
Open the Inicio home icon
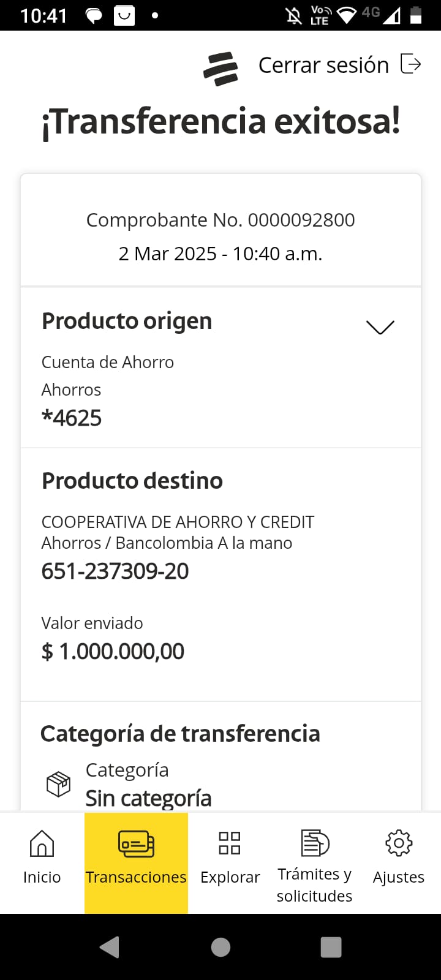point(42,843)
